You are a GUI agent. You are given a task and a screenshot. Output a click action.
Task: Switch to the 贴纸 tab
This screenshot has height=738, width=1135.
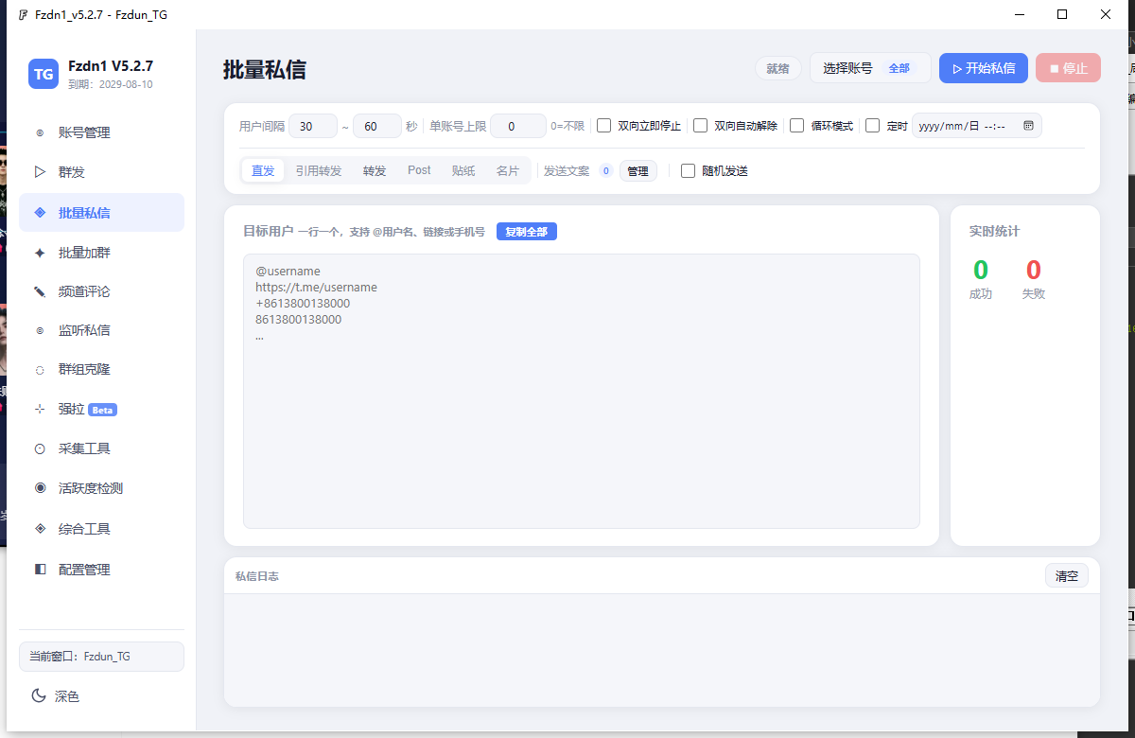click(463, 170)
